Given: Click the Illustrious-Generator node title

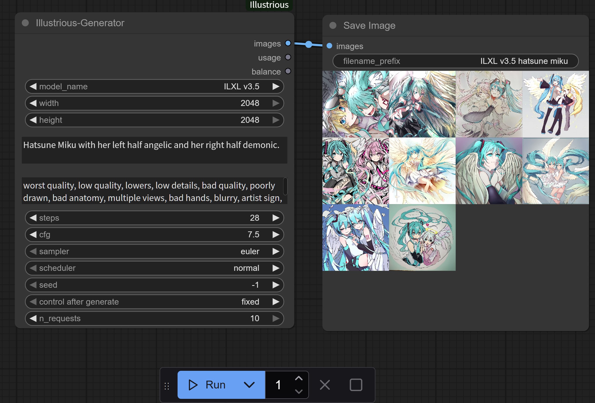Looking at the screenshot, I should 80,23.
